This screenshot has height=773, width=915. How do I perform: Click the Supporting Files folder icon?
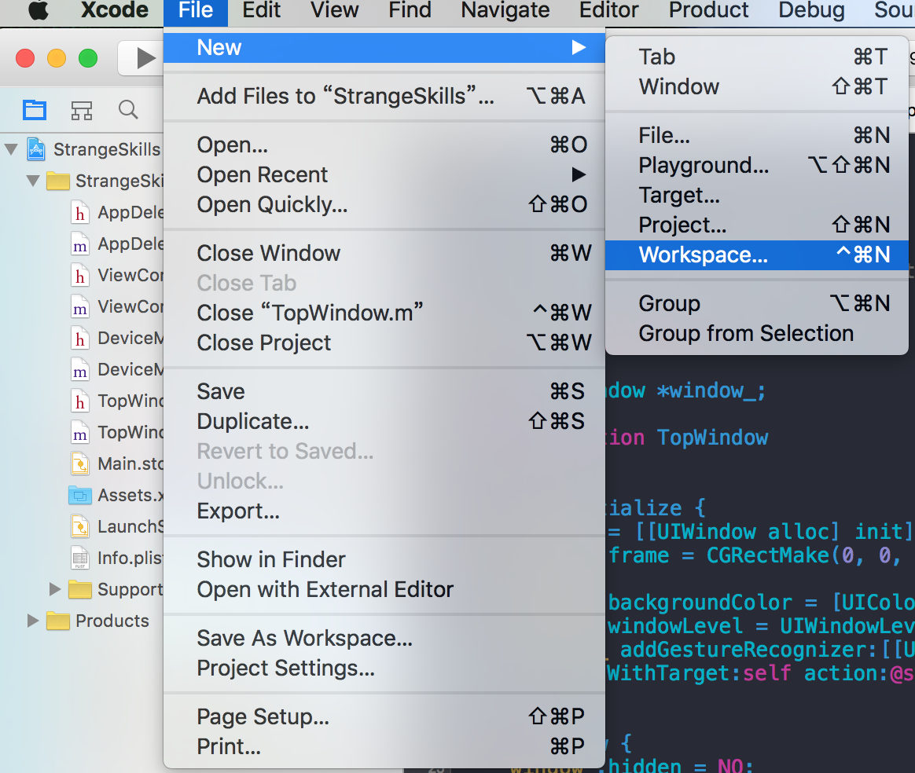point(80,589)
